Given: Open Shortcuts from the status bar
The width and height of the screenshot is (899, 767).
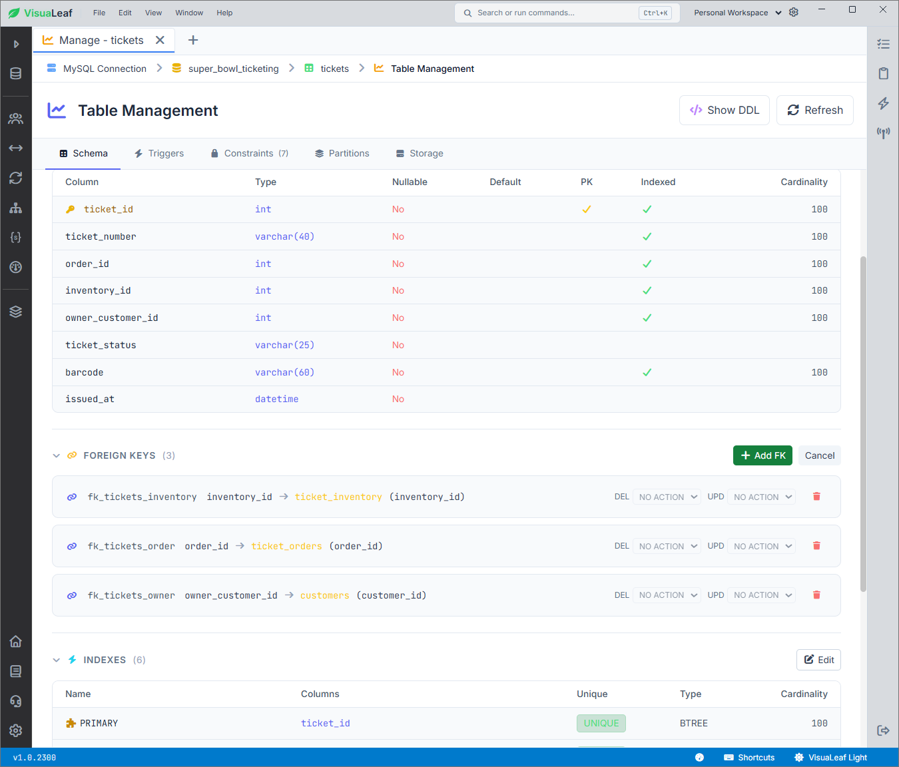Looking at the screenshot, I should [x=749, y=758].
